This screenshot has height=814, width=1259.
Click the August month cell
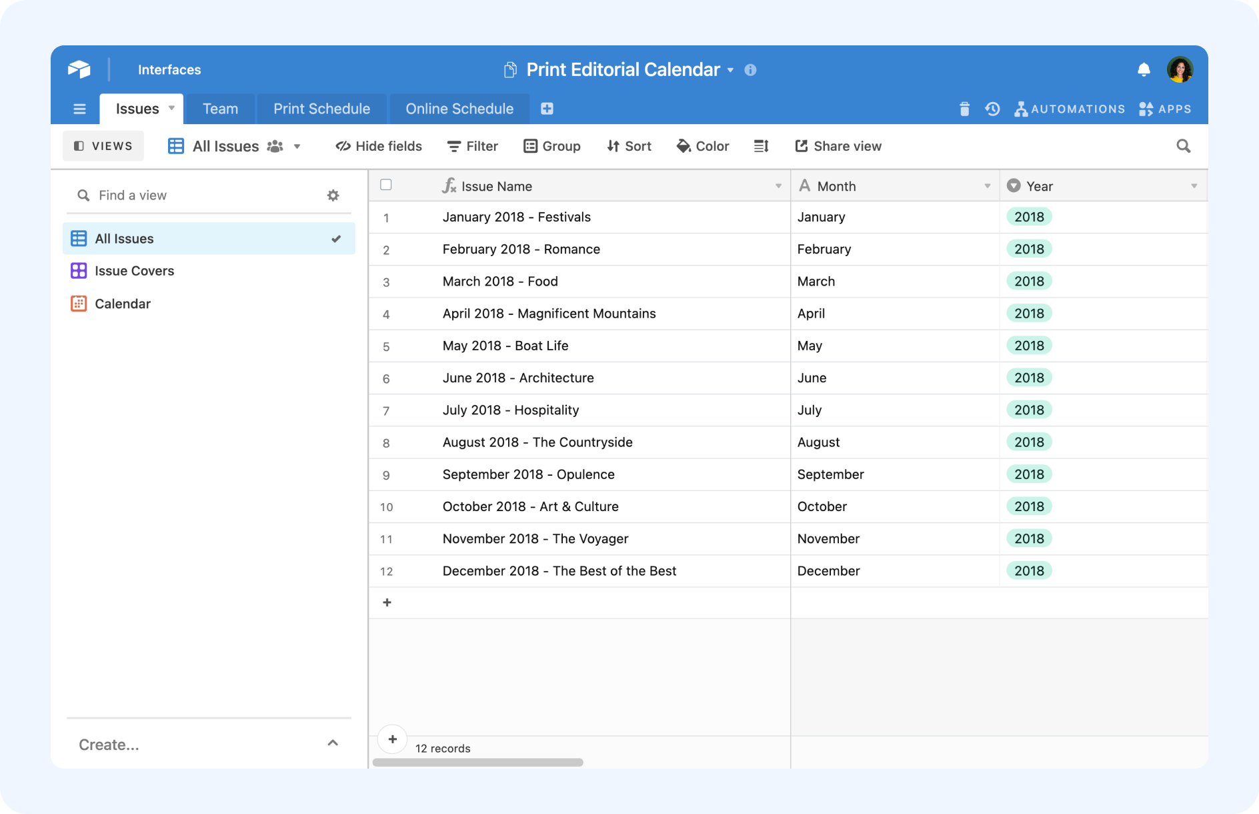[x=895, y=442]
